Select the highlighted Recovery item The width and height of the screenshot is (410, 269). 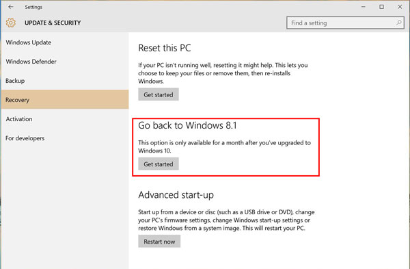65,99
